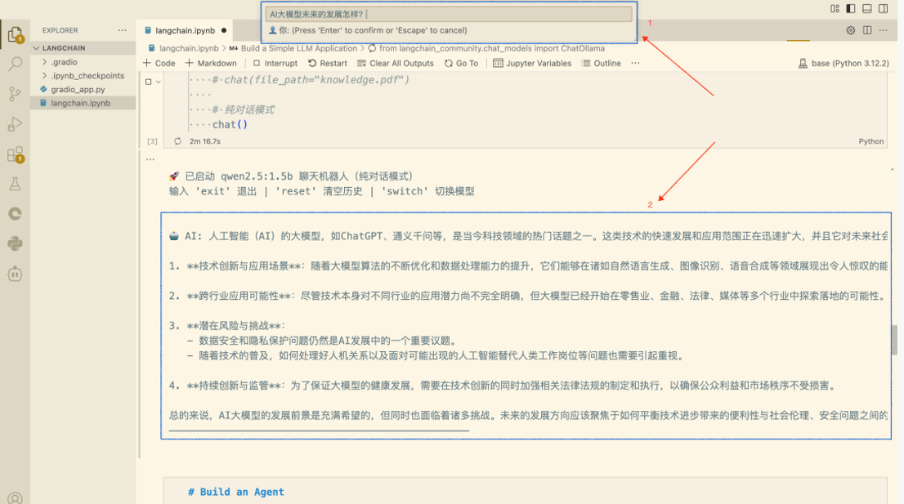
Task: Expand the .gradio folder
Action: pyautogui.click(x=83, y=61)
